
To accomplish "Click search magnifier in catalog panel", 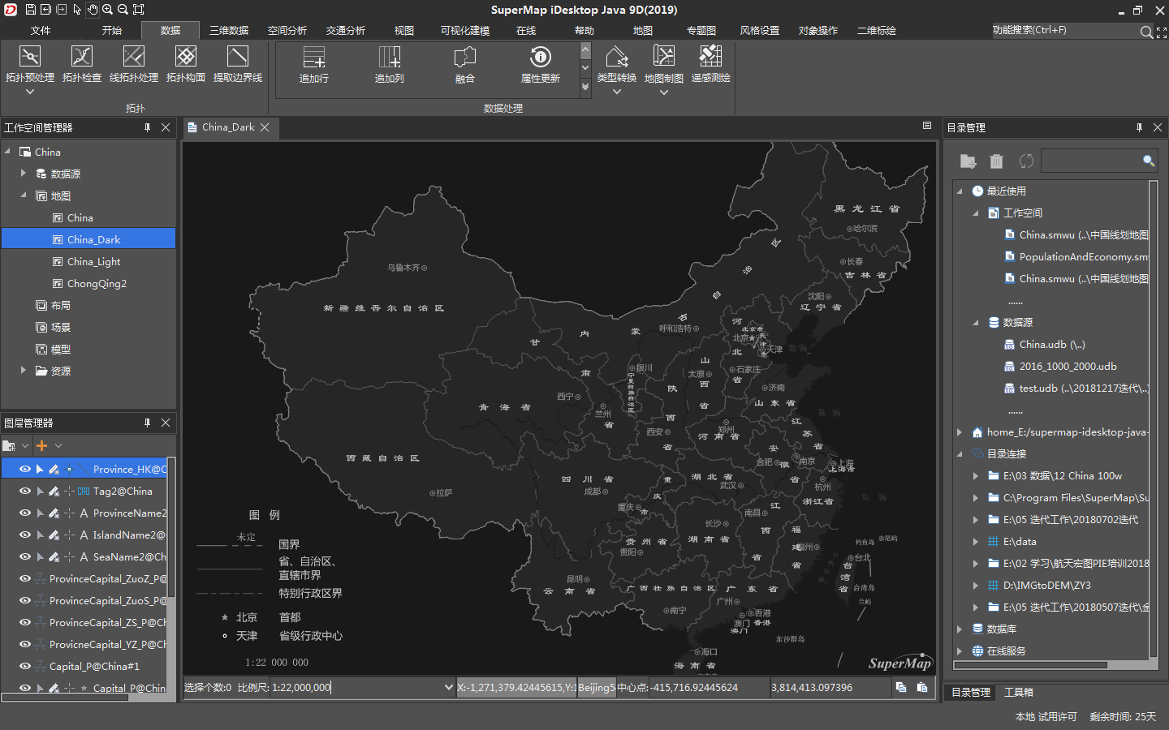I will pyautogui.click(x=1149, y=161).
